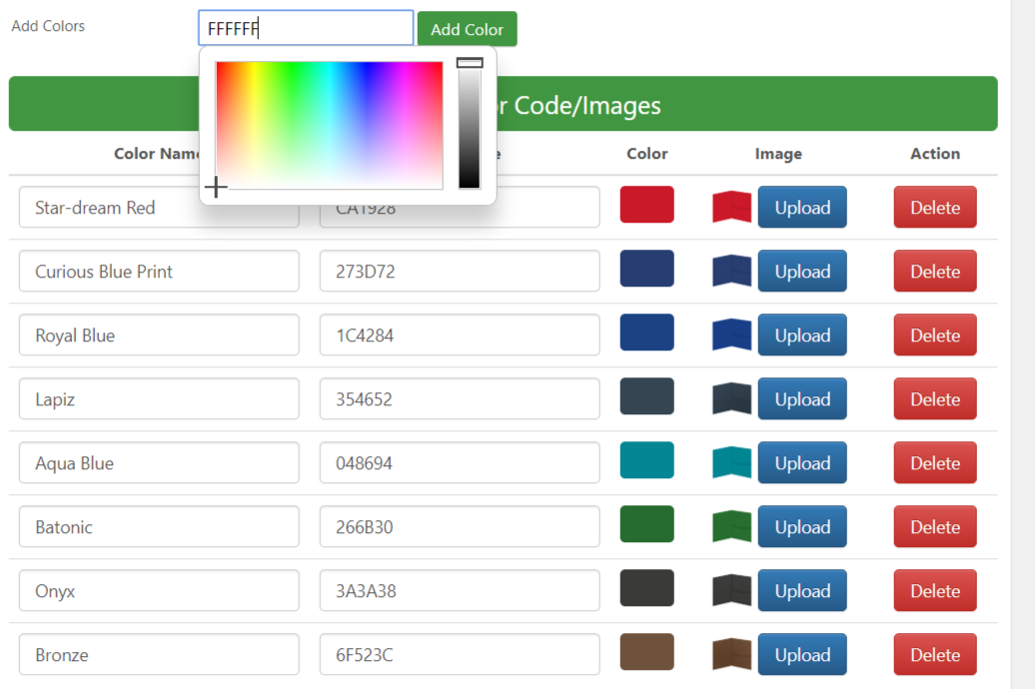Click the Royal Blue color swatch
Image resolution: width=1035 pixels, height=689 pixels.
pyautogui.click(x=646, y=333)
